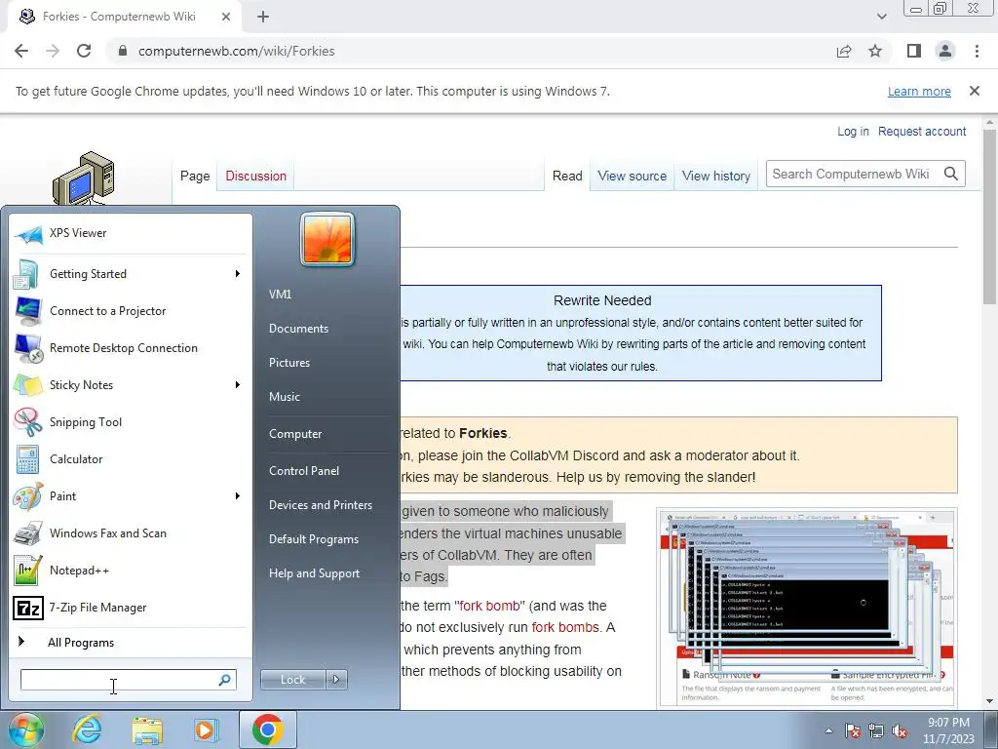The height and width of the screenshot is (749, 998).
Task: Click Learn more link in update bar
Action: click(x=919, y=91)
